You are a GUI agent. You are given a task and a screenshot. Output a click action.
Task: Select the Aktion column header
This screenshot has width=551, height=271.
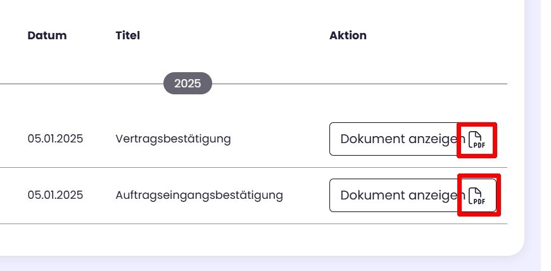point(348,35)
